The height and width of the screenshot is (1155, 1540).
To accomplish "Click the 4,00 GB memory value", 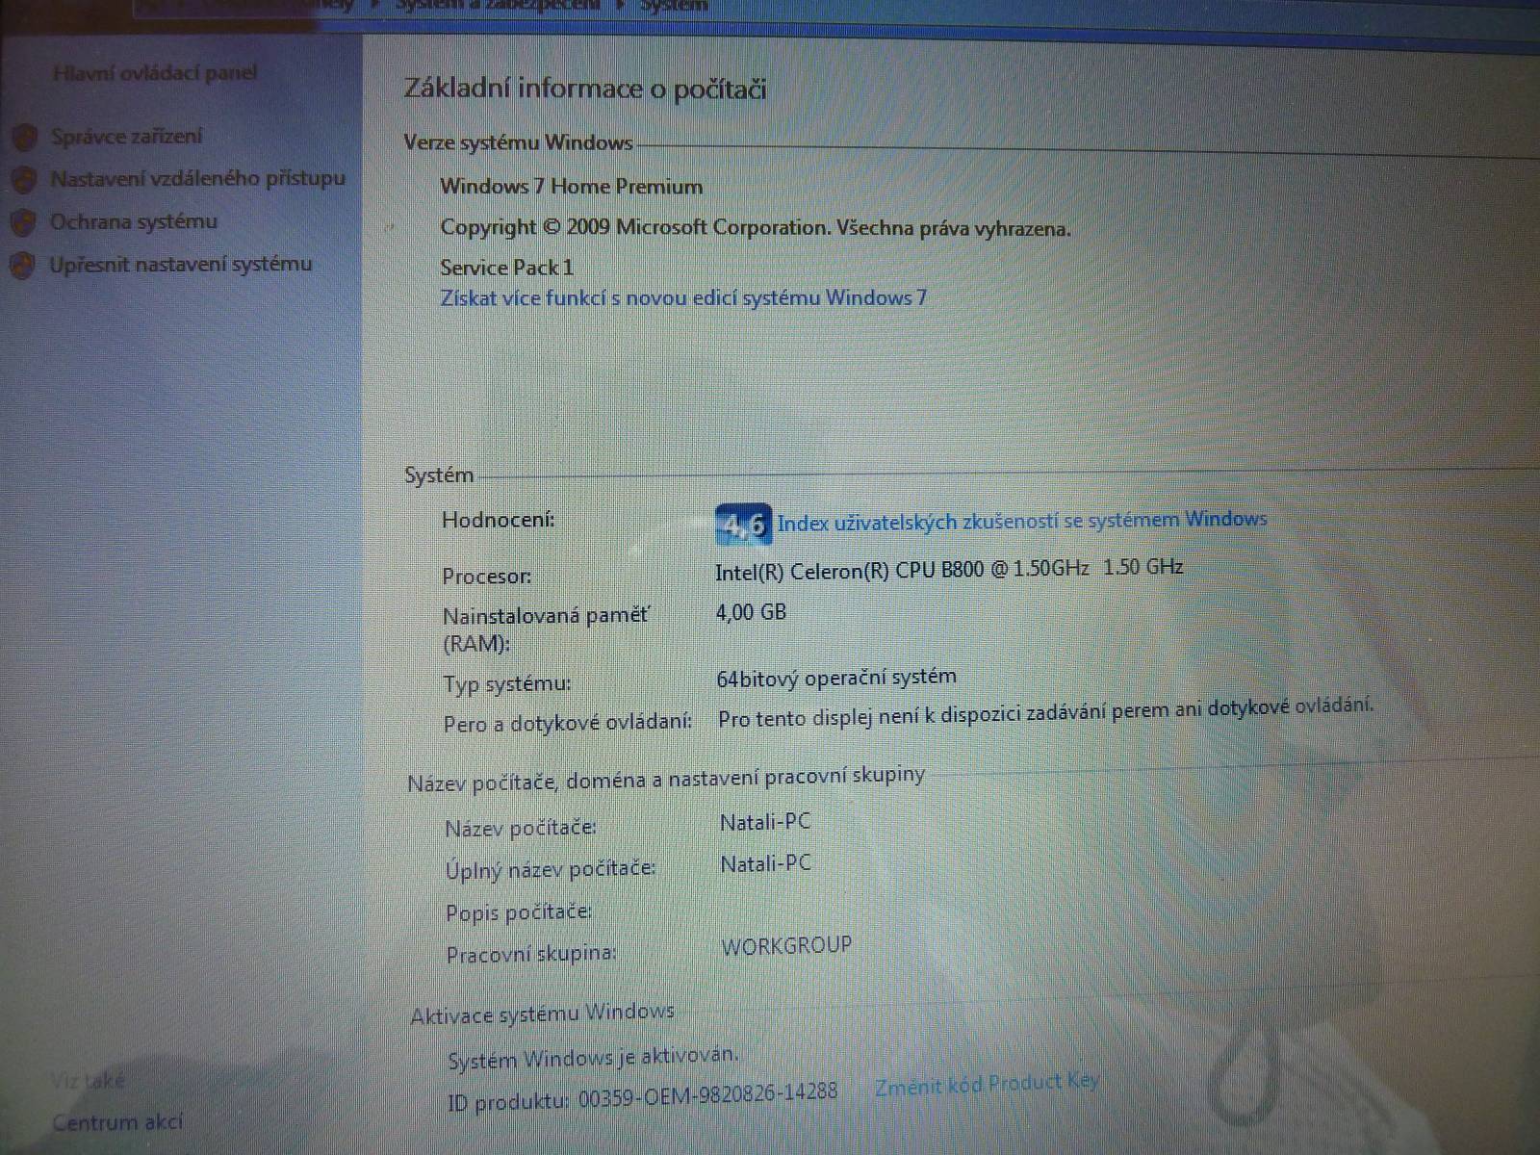I will [x=751, y=612].
